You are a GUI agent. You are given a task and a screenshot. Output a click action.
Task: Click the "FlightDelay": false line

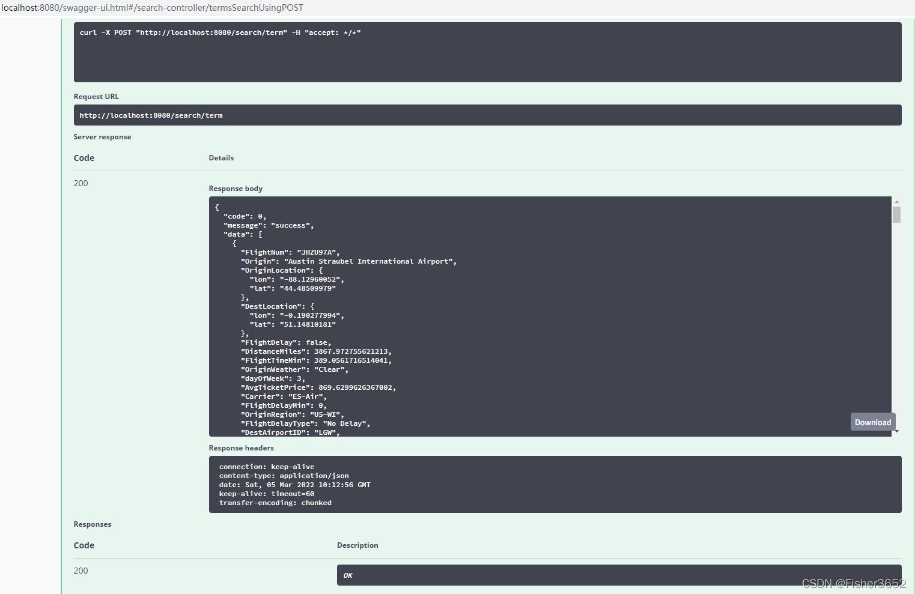[x=286, y=342]
